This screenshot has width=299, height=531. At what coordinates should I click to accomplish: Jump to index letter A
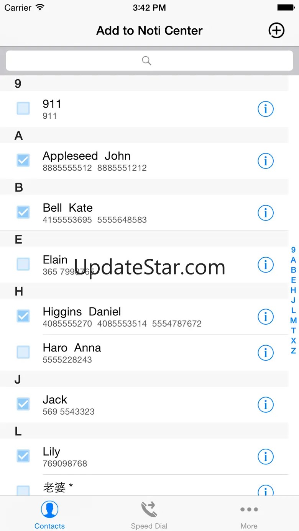tap(293, 260)
